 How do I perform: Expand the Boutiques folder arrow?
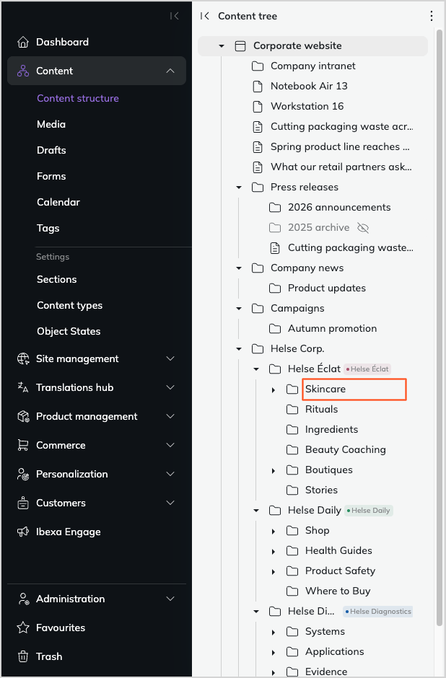pos(274,470)
